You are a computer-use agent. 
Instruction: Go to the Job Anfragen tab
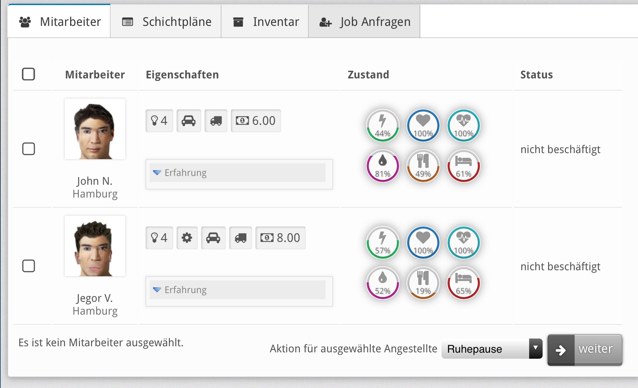(x=364, y=22)
